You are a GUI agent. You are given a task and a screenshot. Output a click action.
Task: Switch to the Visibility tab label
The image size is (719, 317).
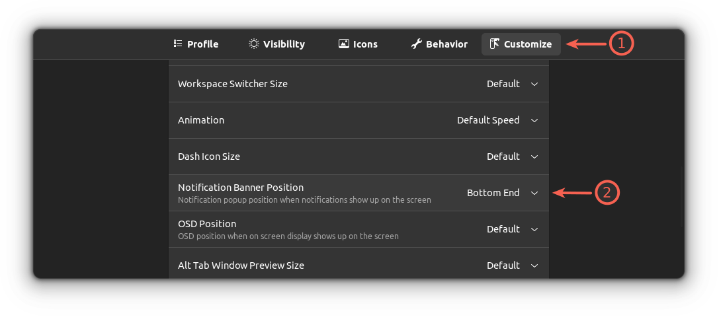point(284,44)
